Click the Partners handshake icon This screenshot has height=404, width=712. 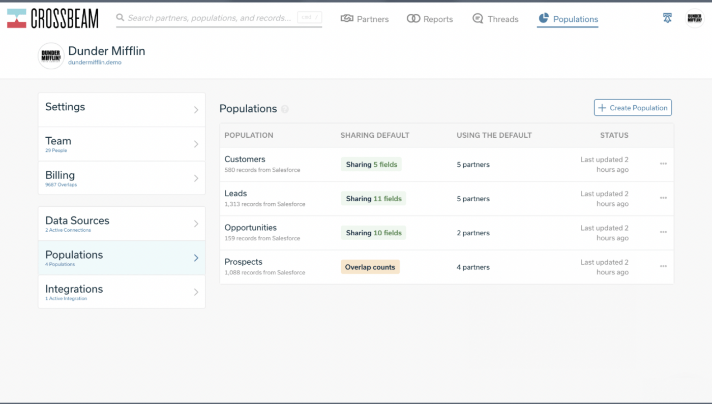(x=347, y=19)
